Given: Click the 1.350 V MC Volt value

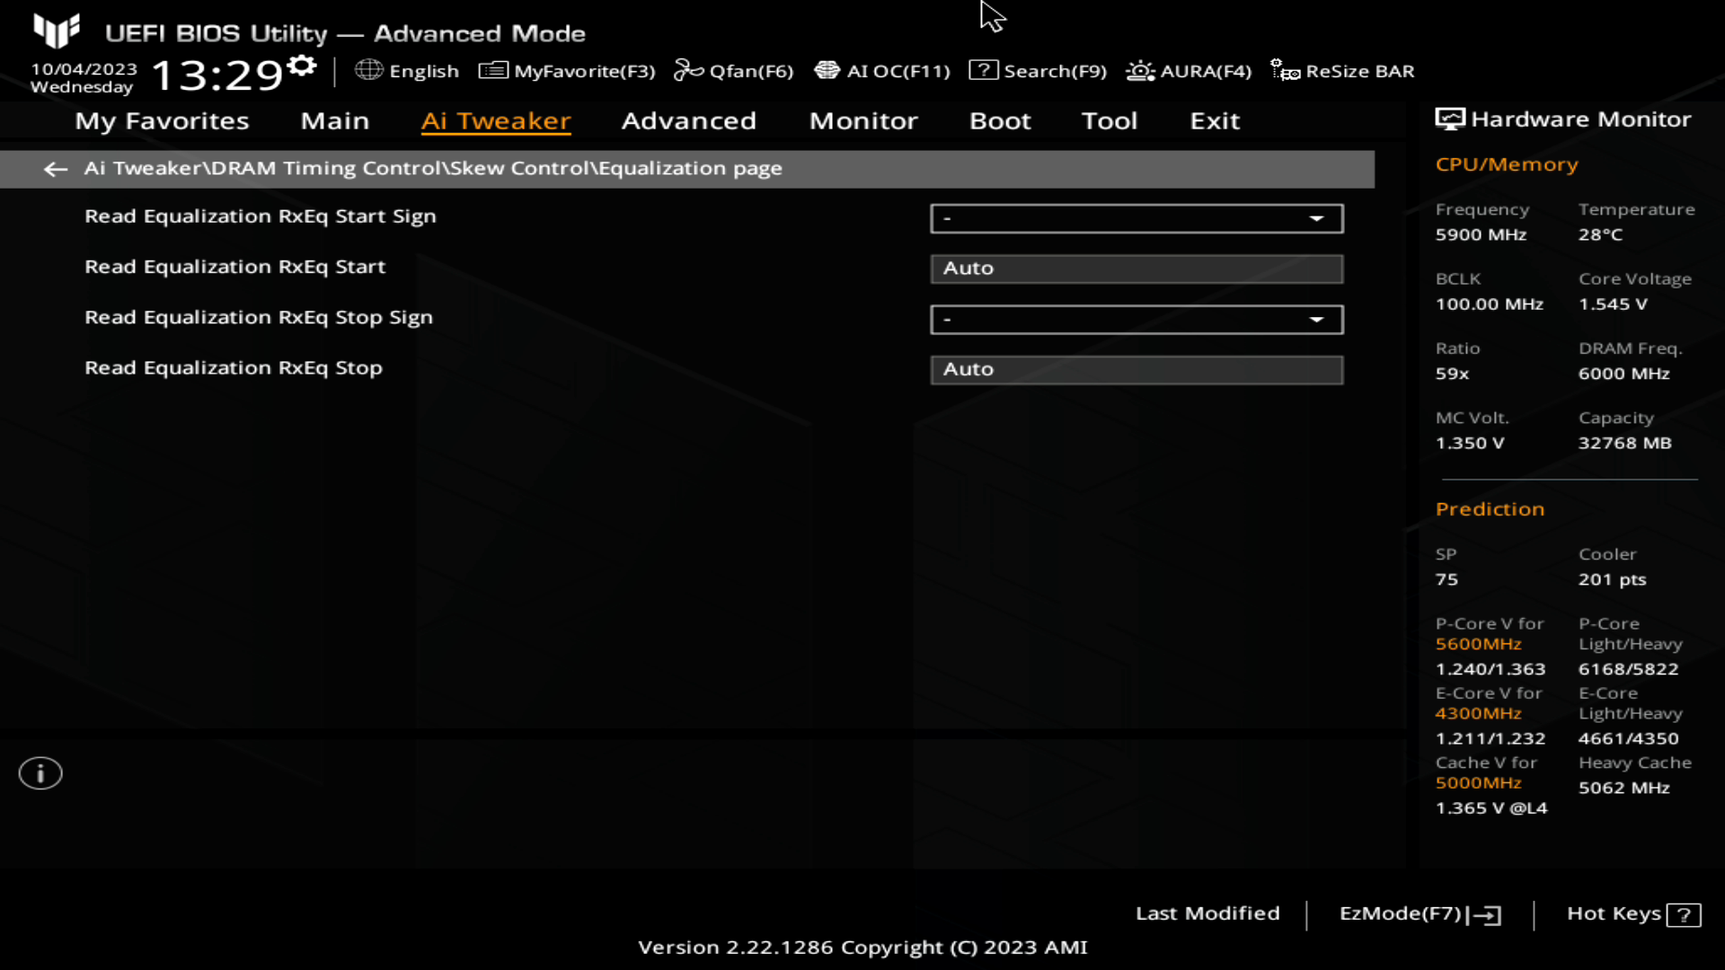Looking at the screenshot, I should tap(1469, 443).
